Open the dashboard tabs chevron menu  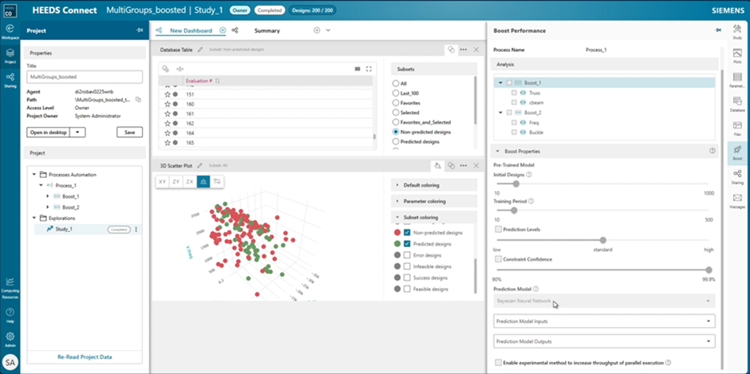[328, 30]
